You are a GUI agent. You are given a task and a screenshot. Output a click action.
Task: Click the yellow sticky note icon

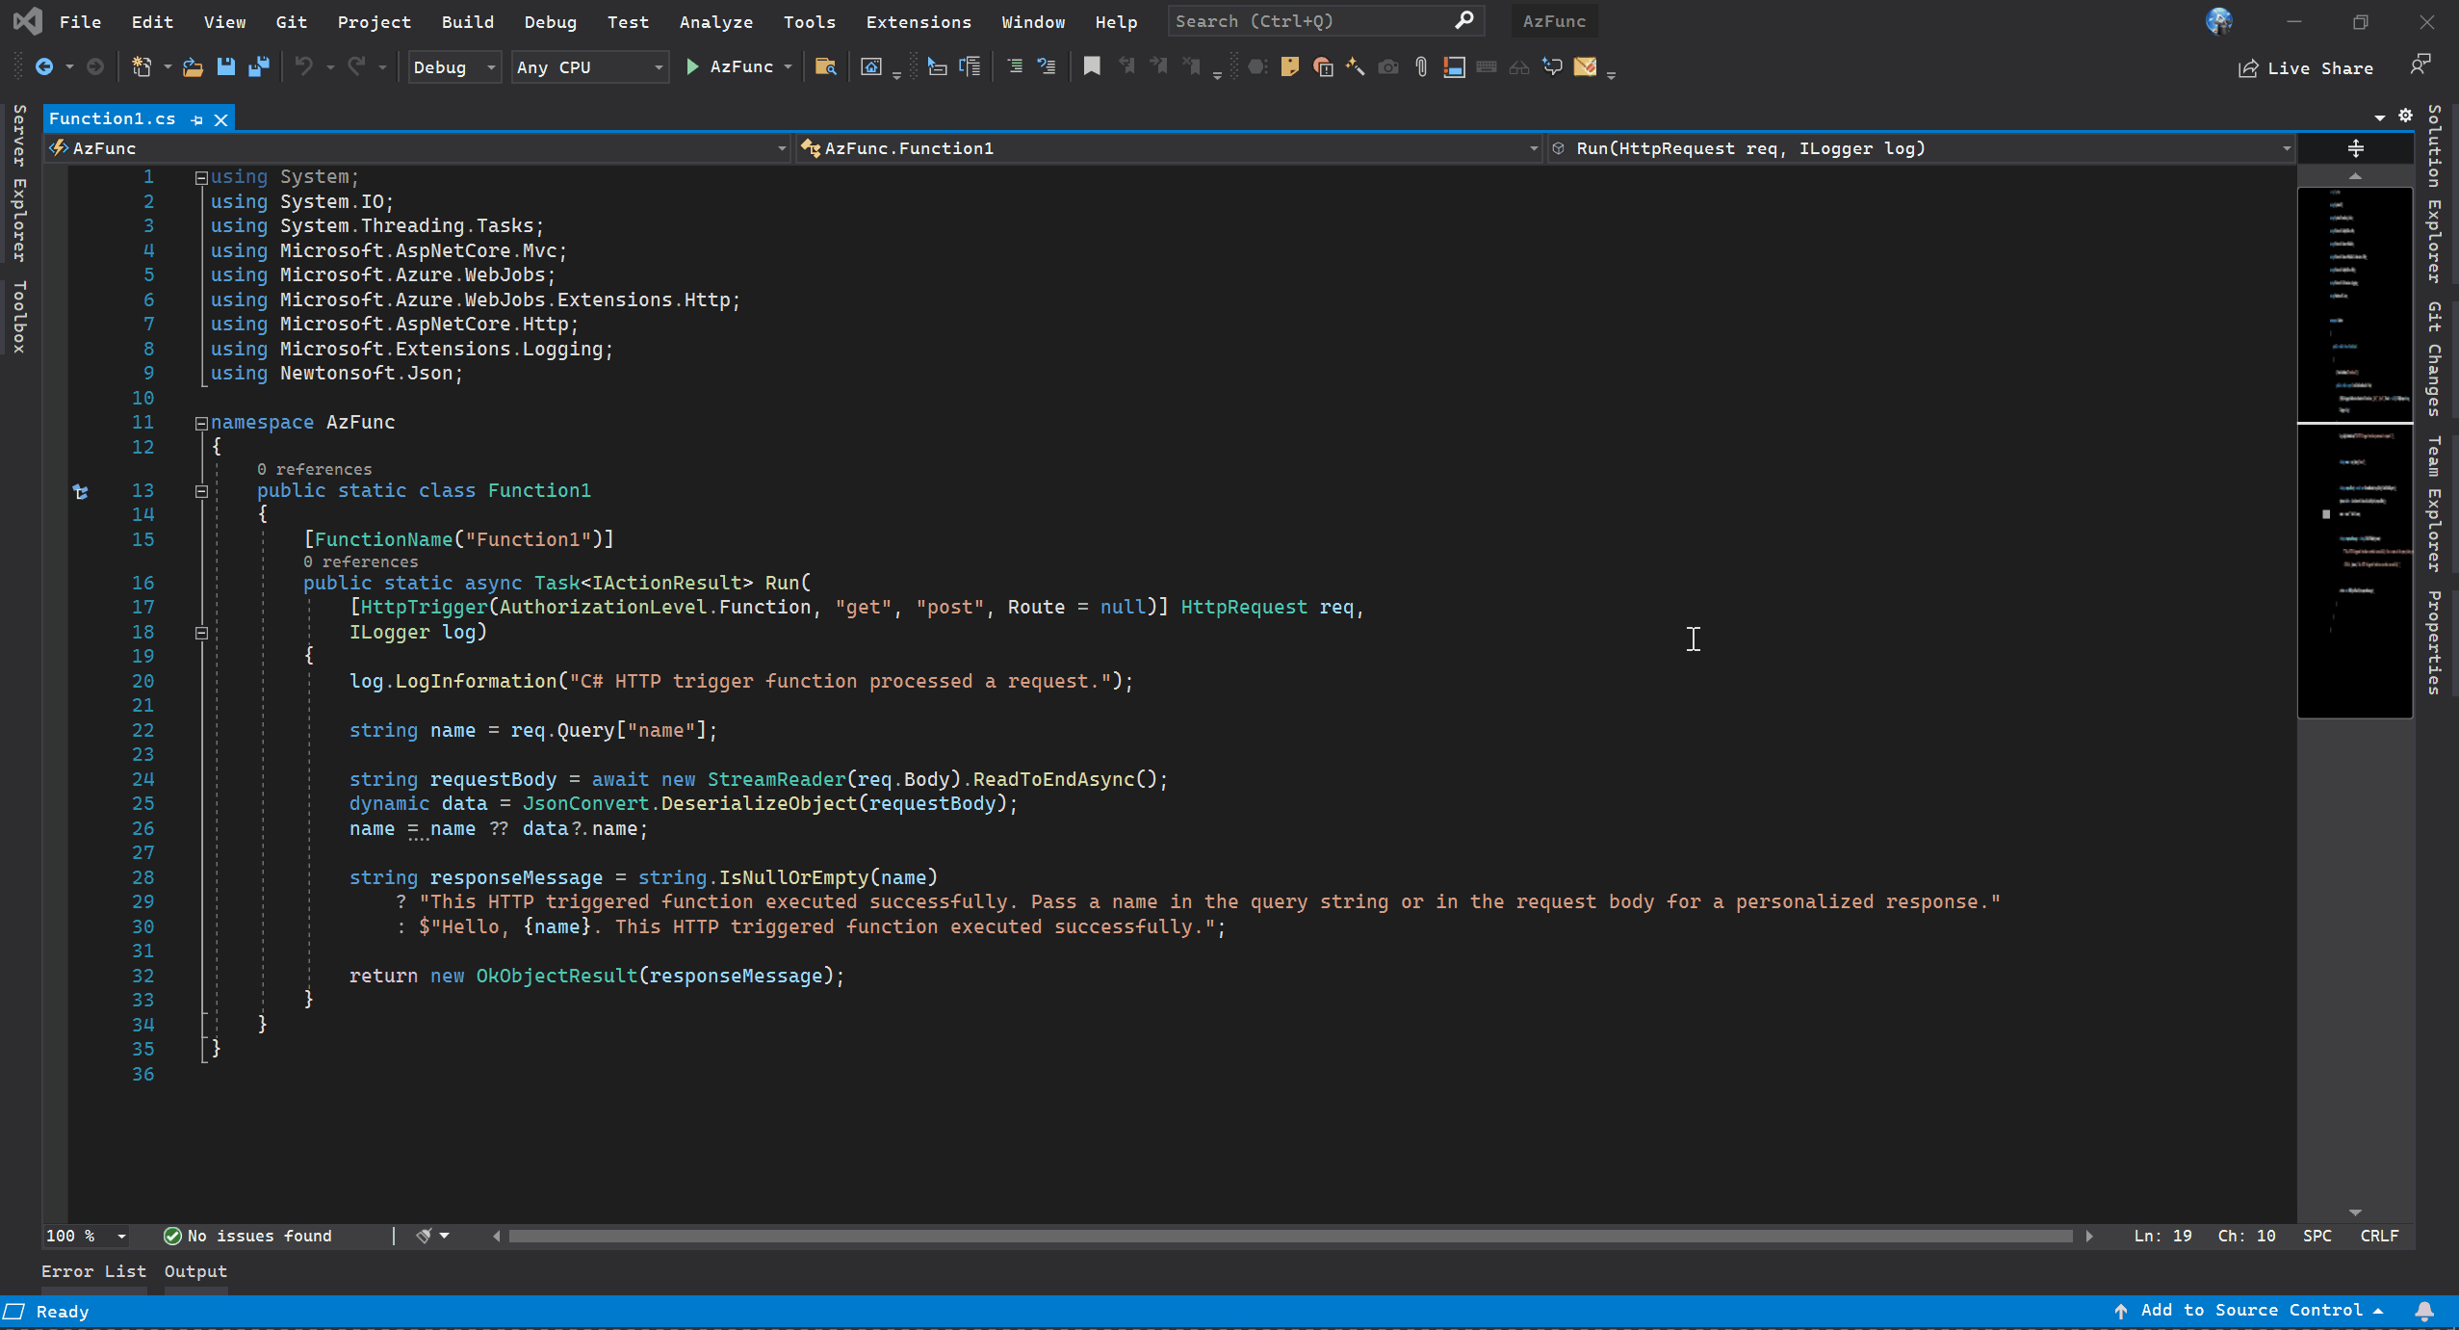coord(1290,66)
